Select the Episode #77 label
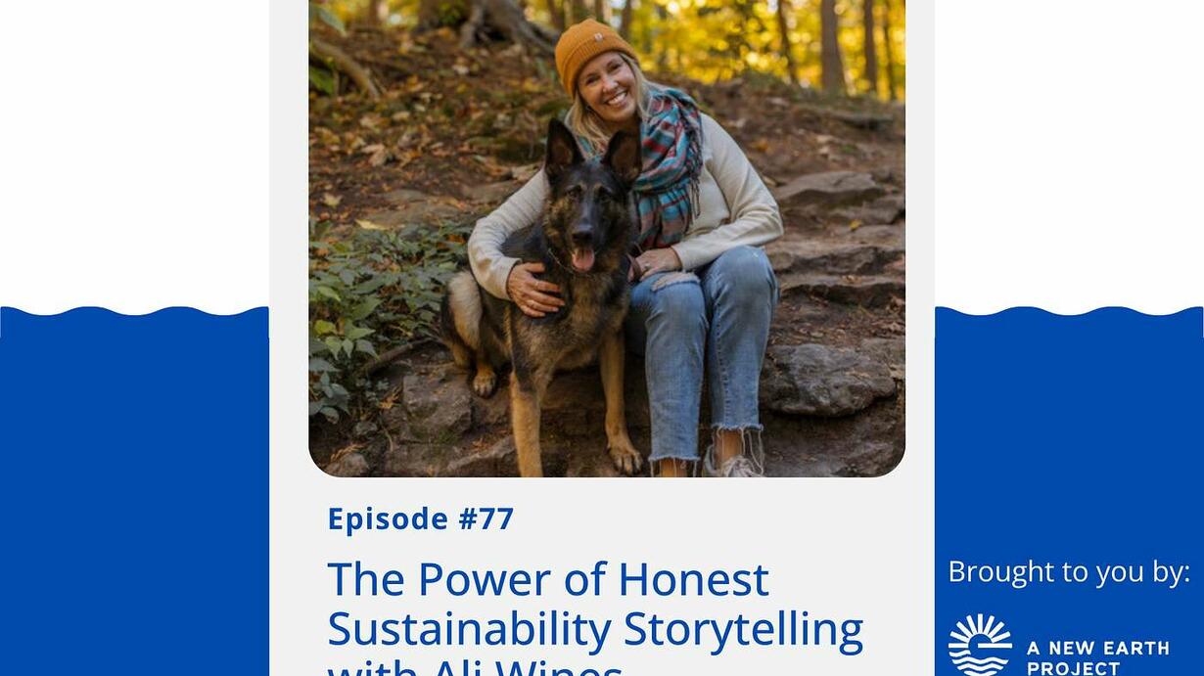The width and height of the screenshot is (1204, 676). click(421, 518)
